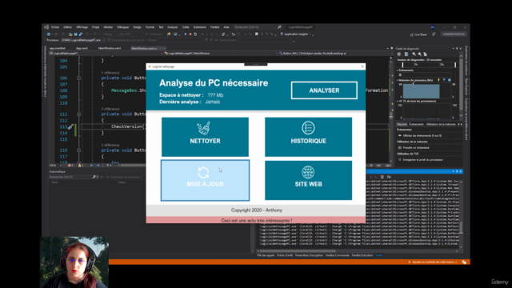Click the Restart debugging icon

click(x=195, y=34)
